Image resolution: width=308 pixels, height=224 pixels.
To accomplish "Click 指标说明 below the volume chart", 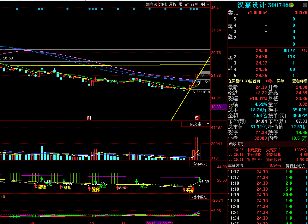I will click(200, 164).
